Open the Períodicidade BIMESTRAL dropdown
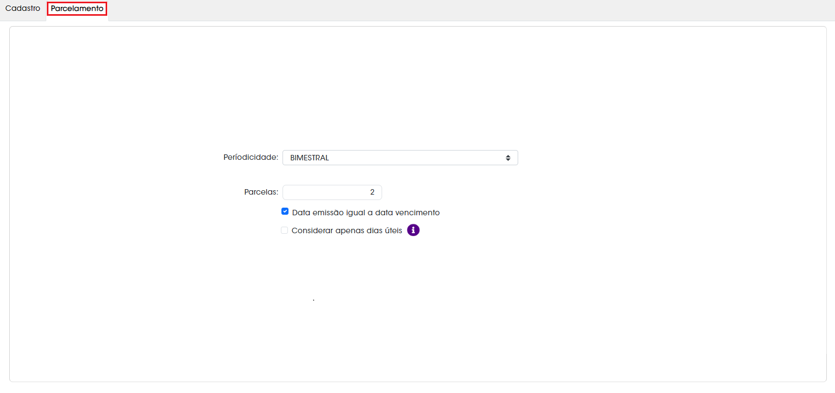 tap(400, 158)
